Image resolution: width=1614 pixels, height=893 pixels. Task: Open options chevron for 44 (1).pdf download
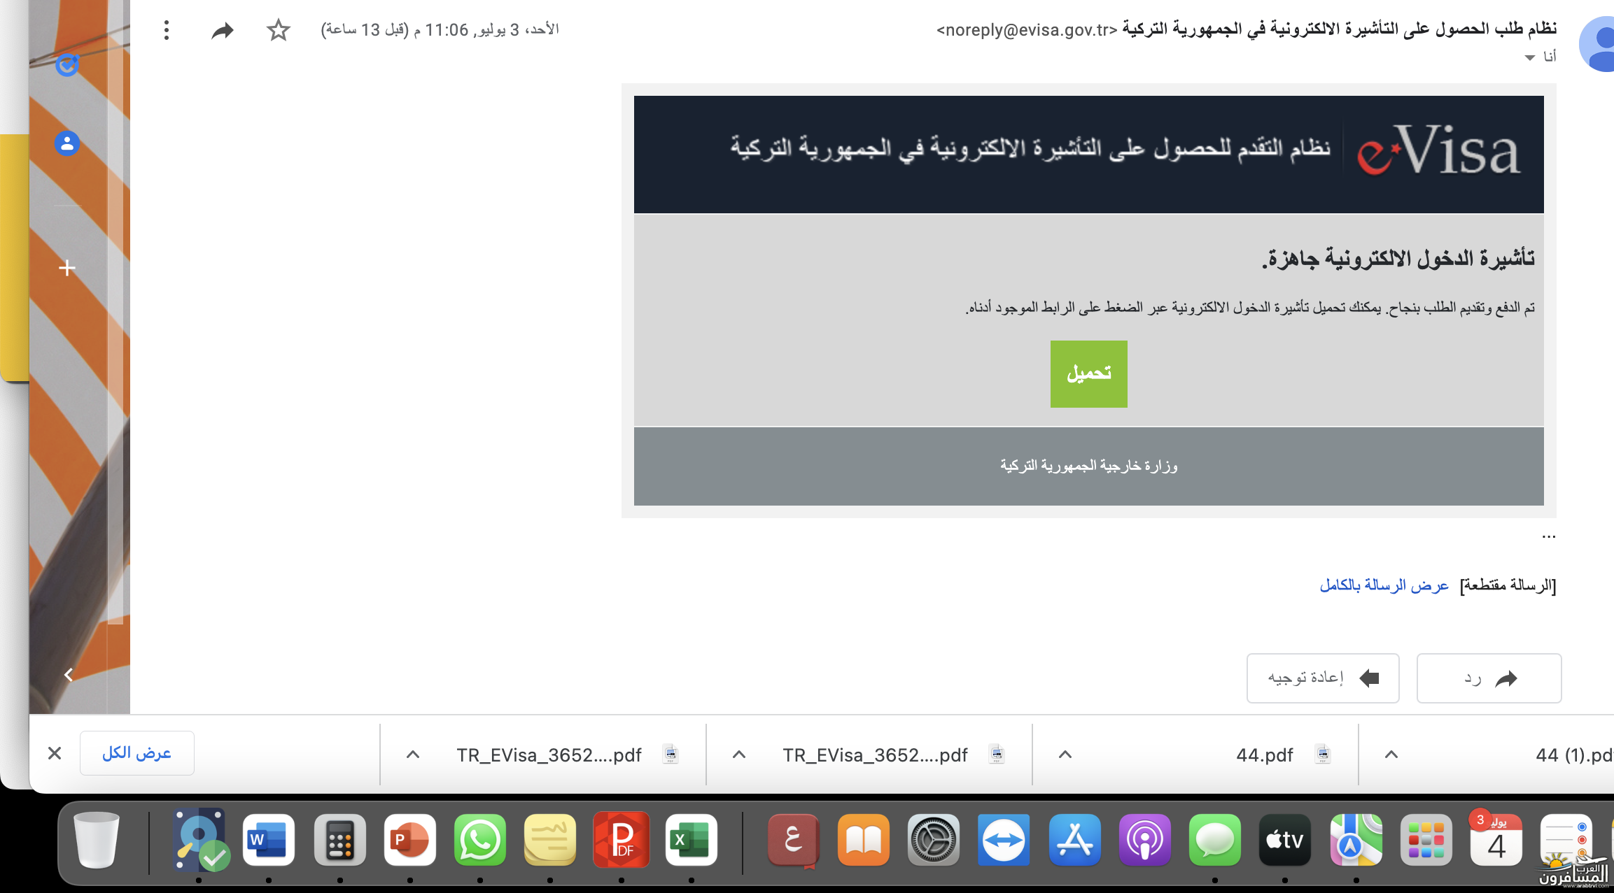click(x=1391, y=755)
